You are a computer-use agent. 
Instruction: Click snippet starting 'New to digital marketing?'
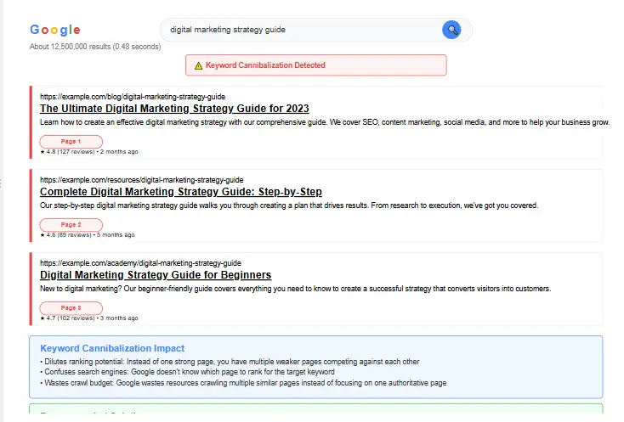295,289
